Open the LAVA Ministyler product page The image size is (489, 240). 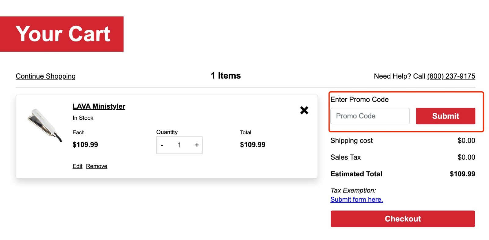tap(98, 106)
